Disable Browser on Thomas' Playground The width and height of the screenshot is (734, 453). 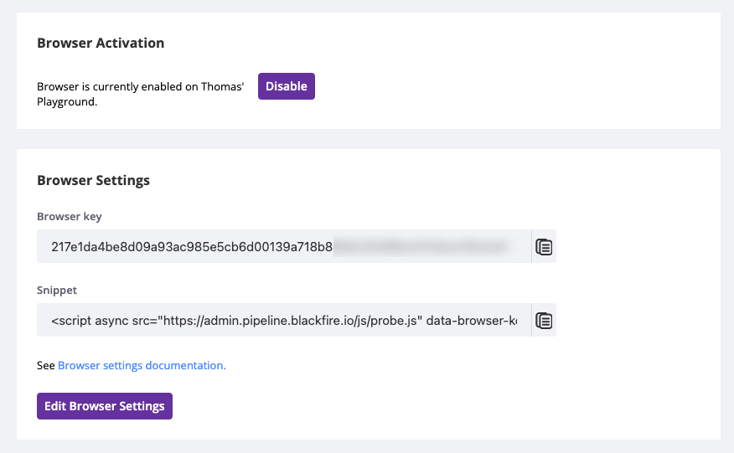pyautogui.click(x=286, y=86)
